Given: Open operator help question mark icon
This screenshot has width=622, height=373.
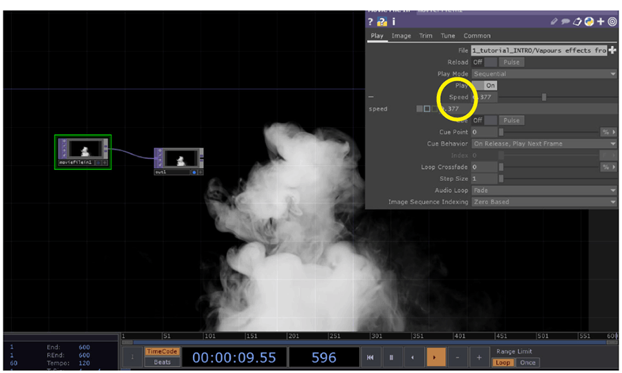Looking at the screenshot, I should click(x=370, y=21).
